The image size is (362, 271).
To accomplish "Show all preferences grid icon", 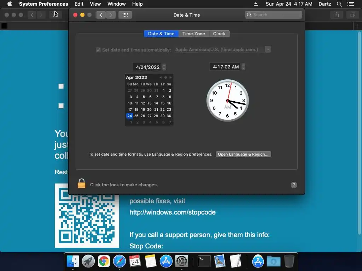I will 125,15.
